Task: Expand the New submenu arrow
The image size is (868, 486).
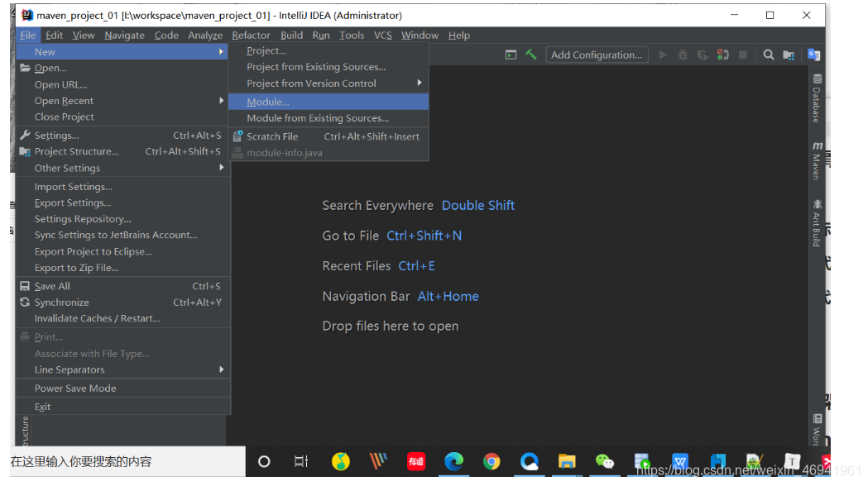Action: [221, 51]
